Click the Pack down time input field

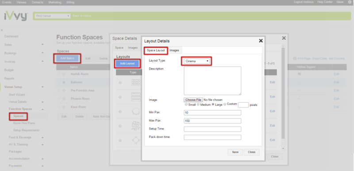(212, 137)
